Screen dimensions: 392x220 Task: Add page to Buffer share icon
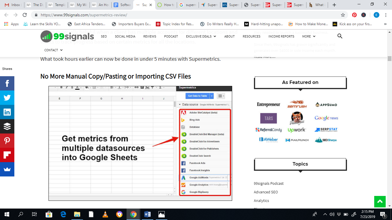[7, 126]
